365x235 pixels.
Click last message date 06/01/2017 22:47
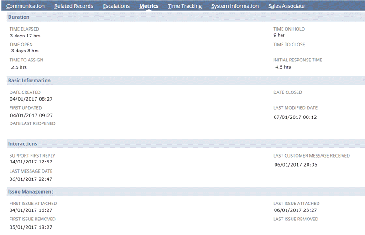31,179
